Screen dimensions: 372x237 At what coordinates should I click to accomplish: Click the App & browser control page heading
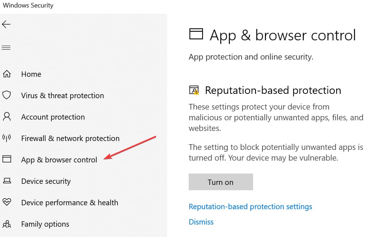pos(283,35)
